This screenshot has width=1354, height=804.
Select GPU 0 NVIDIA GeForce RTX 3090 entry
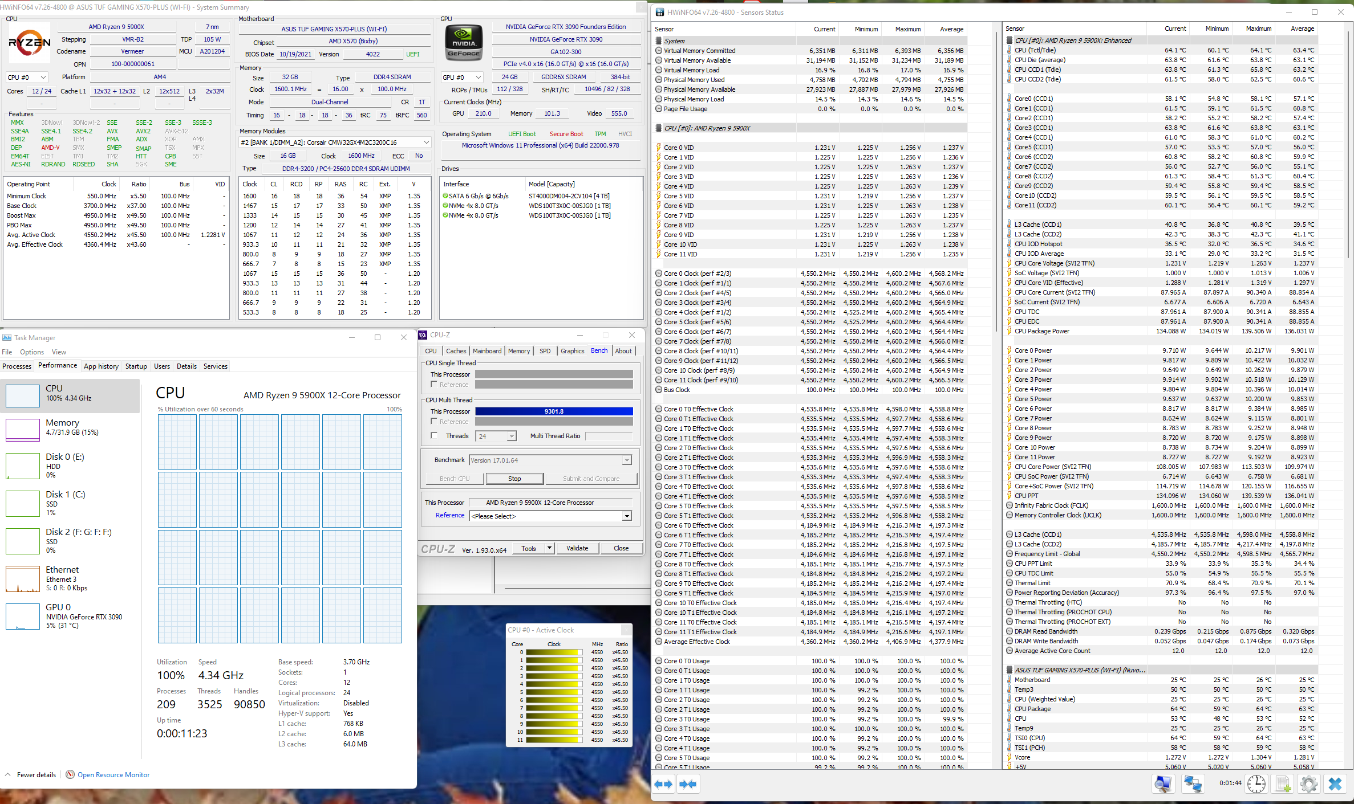[70, 615]
